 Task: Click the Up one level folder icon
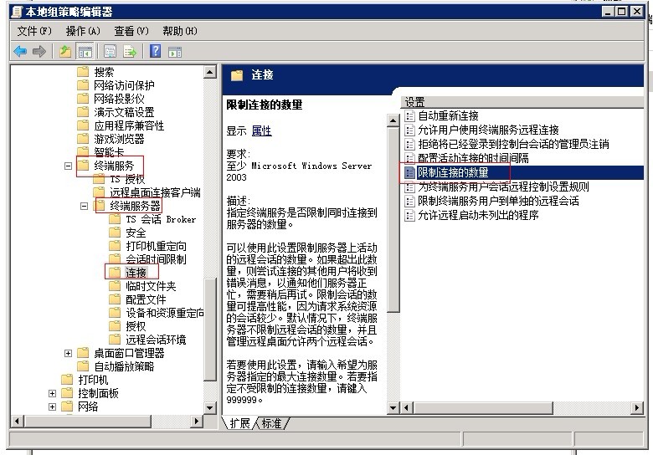pyautogui.click(x=65, y=52)
